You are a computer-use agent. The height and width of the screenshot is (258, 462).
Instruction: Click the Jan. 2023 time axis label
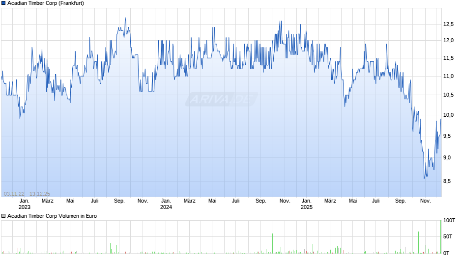(x=25, y=204)
